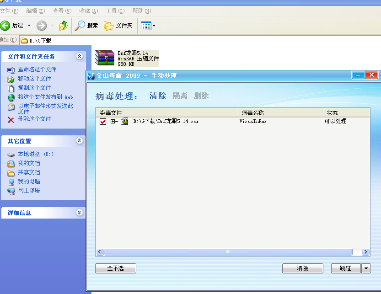Click the VirusInRar virus name cell

[253, 121]
